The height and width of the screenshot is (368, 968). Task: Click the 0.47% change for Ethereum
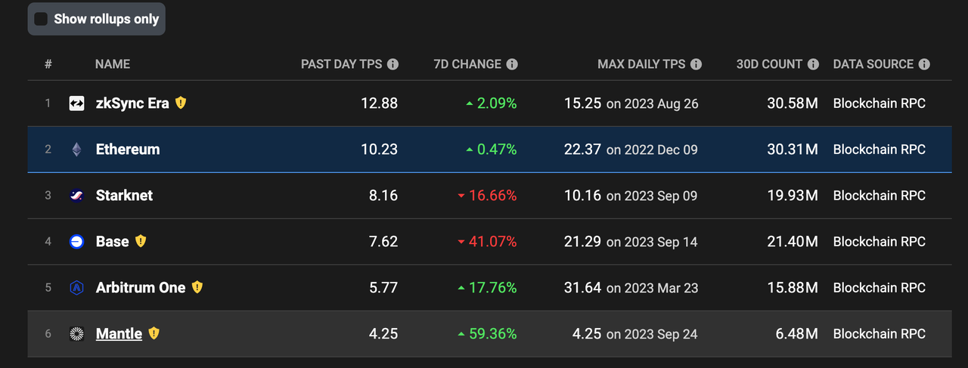(492, 150)
